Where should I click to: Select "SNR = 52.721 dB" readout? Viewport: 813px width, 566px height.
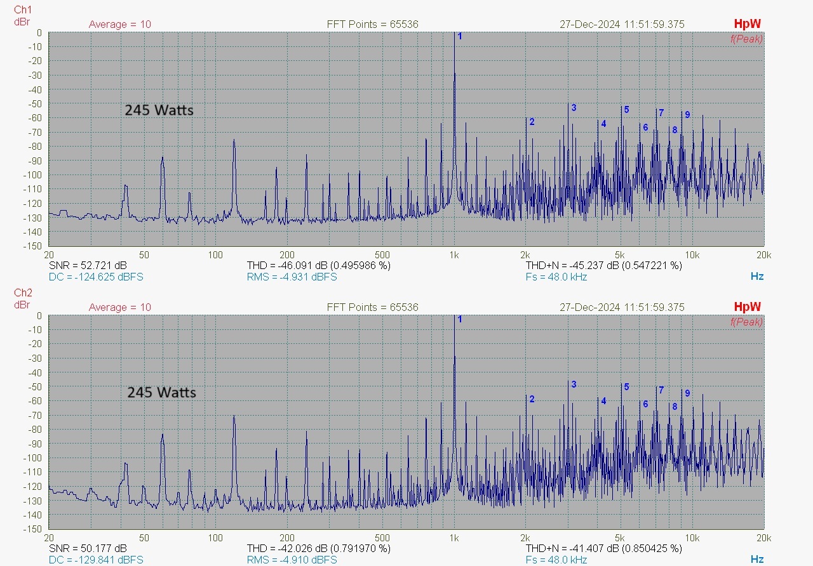88,265
